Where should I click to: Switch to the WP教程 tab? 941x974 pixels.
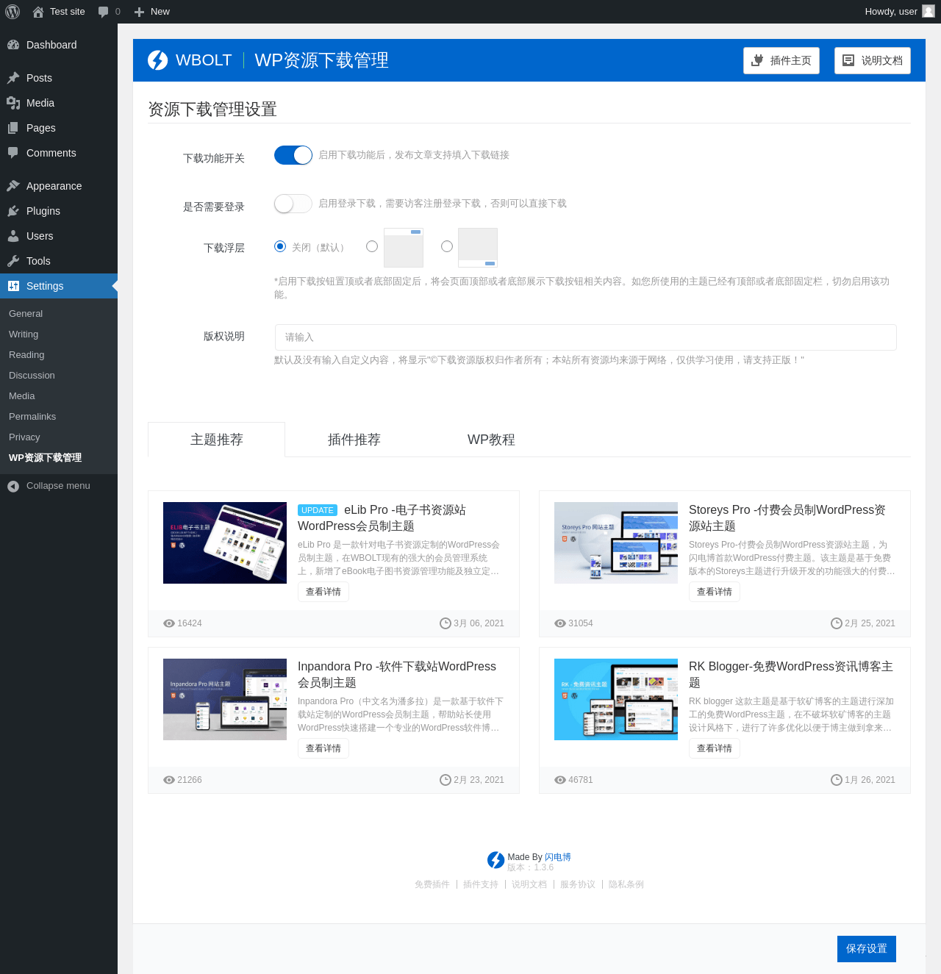click(x=492, y=440)
